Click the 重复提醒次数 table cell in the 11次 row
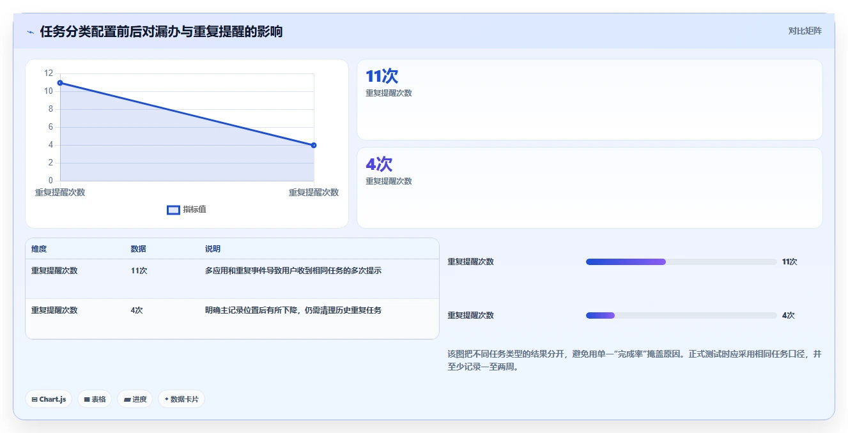This screenshot has width=848, height=433. pyautogui.click(x=54, y=271)
